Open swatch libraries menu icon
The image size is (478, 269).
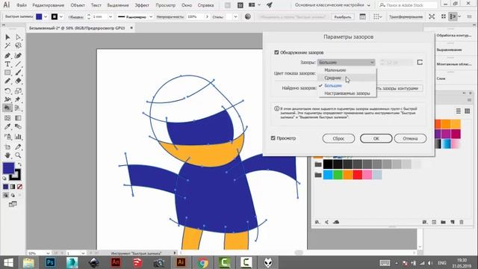[317, 222]
